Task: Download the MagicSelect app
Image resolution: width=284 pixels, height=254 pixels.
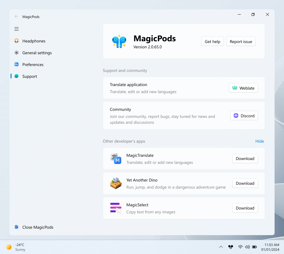Action: (x=245, y=208)
